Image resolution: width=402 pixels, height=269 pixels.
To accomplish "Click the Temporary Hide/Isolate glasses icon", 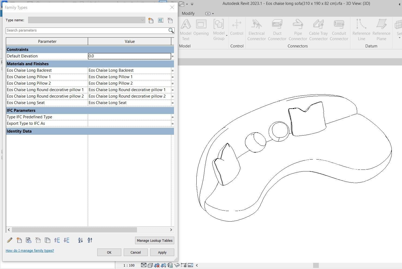I will coord(177,265).
